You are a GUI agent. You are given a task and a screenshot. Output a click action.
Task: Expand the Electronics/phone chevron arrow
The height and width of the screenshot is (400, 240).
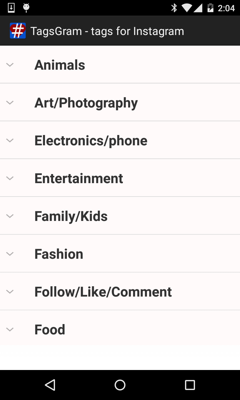coord(10,140)
